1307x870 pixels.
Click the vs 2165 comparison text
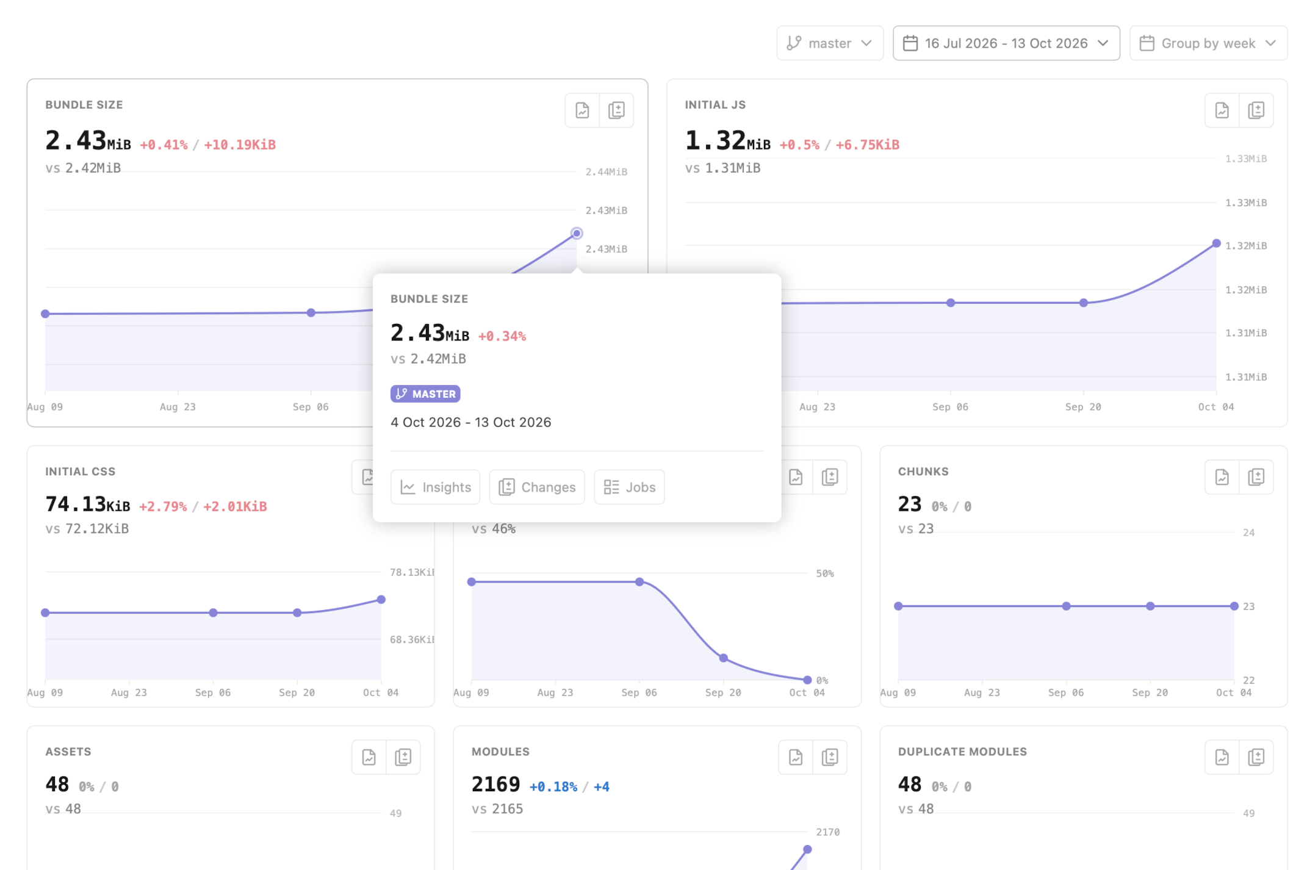click(x=497, y=808)
